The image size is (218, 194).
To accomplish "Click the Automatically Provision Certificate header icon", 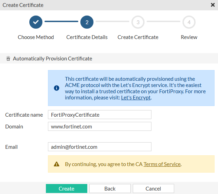I will [8, 59].
